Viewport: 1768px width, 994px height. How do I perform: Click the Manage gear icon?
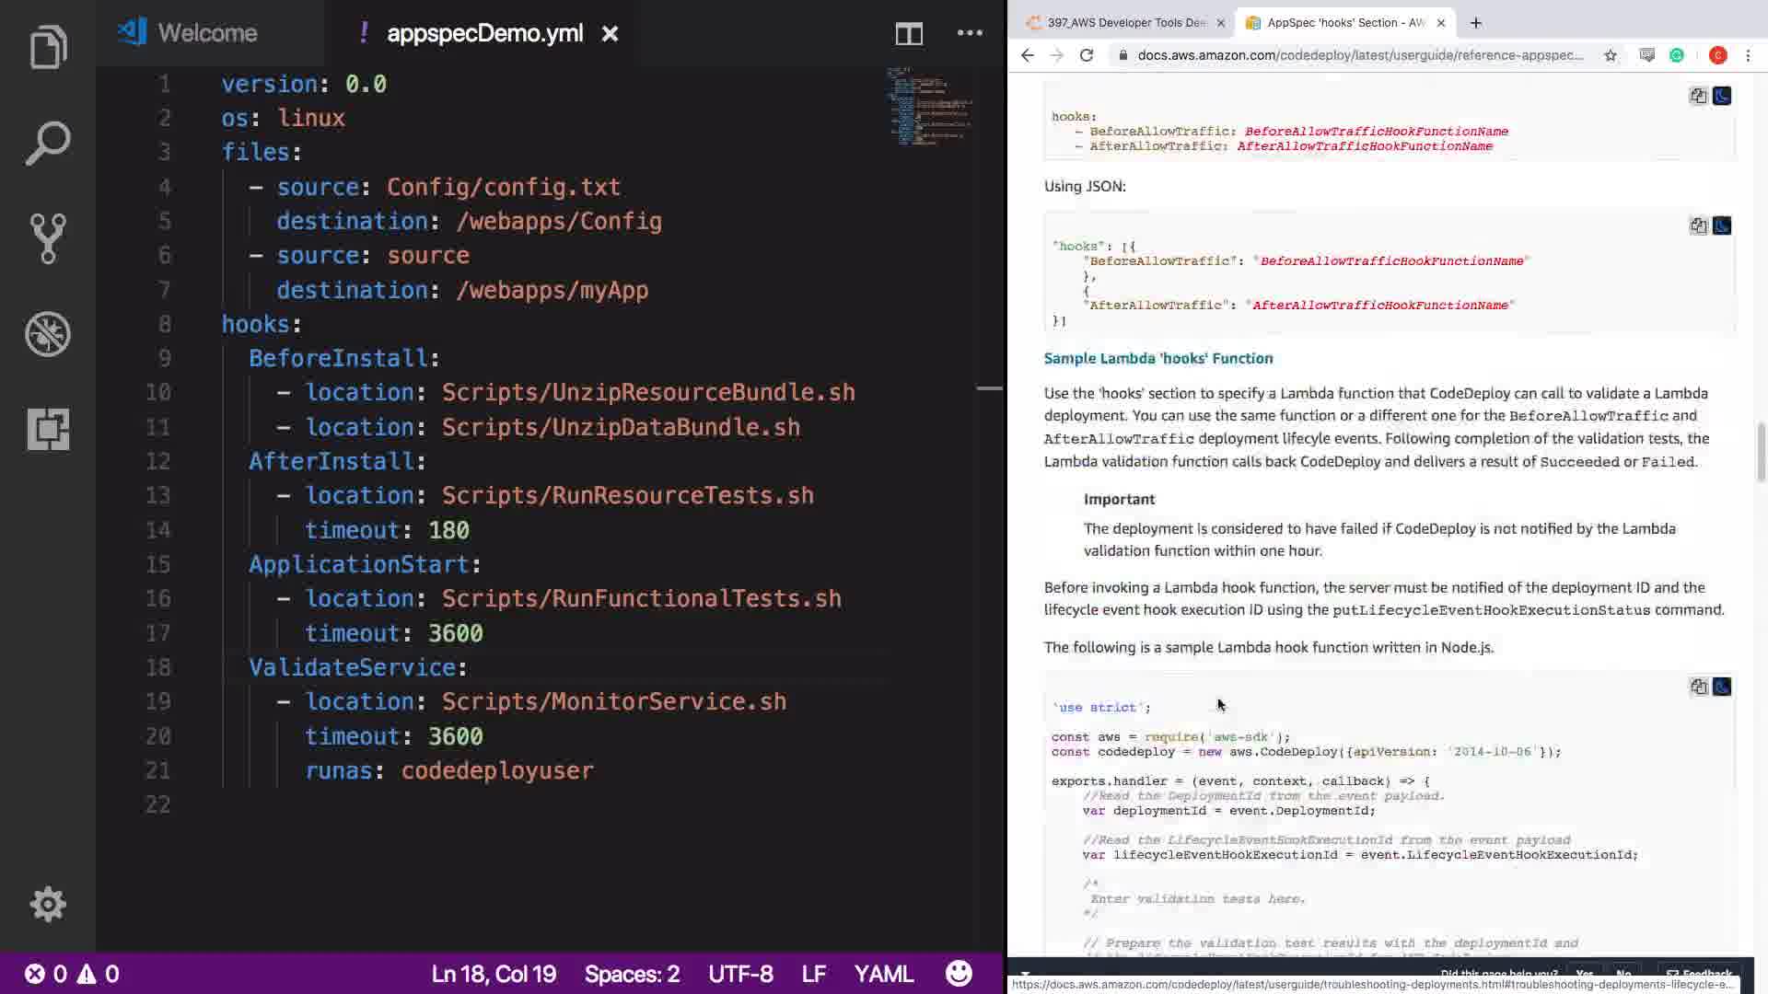pyautogui.click(x=48, y=904)
